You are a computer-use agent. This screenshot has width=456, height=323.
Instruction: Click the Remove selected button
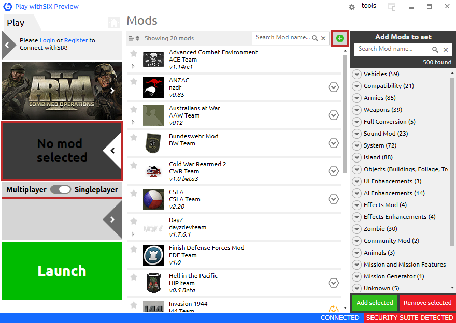(x=427, y=303)
